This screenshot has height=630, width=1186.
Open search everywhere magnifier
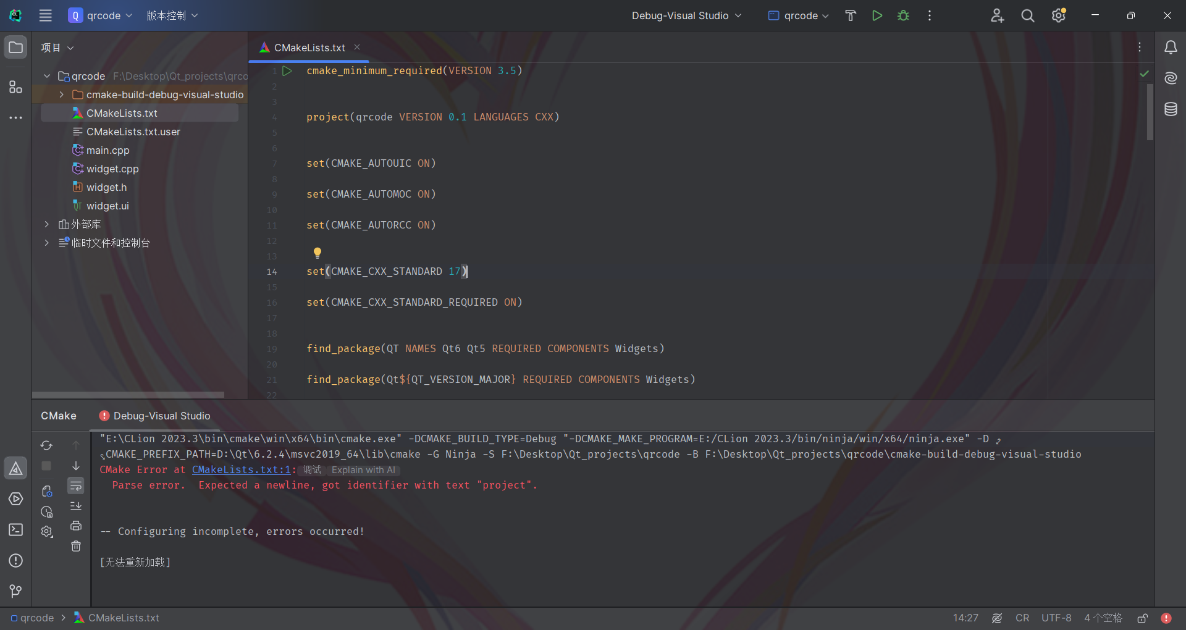point(1028,15)
